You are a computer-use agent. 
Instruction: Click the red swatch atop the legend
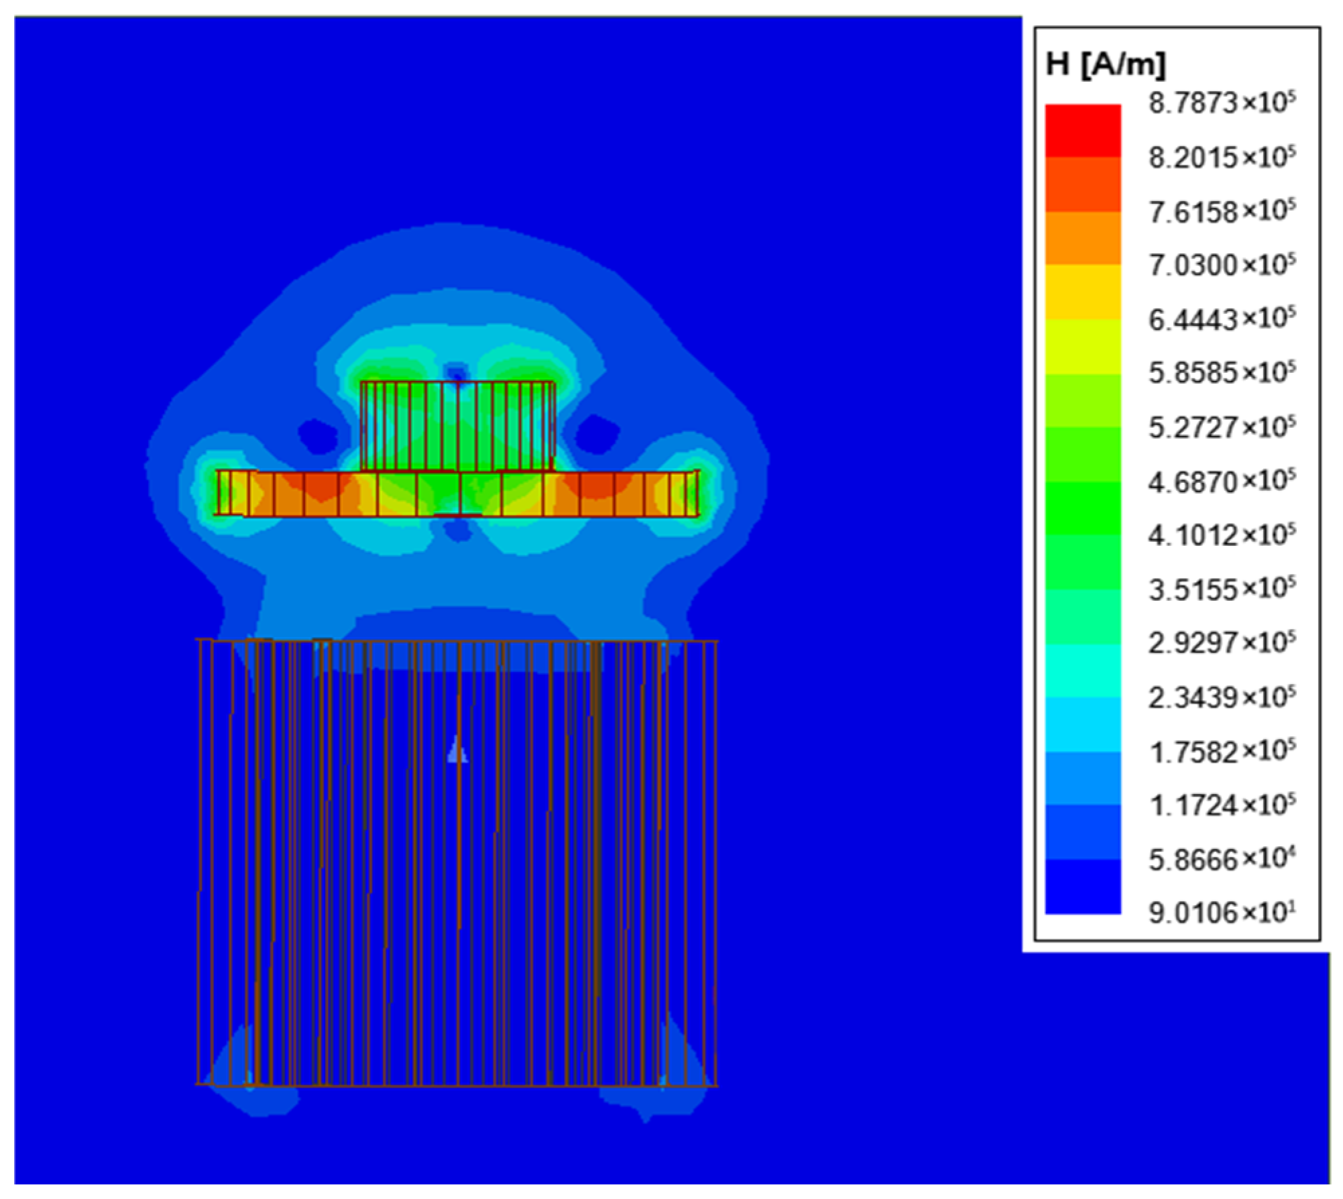coord(1082,130)
